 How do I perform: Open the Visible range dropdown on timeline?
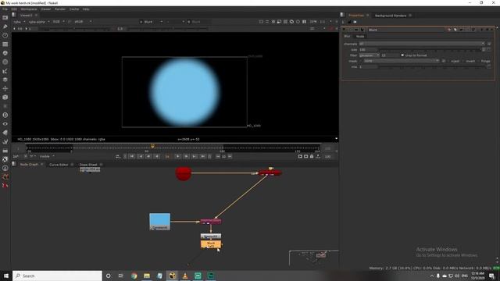(47, 156)
